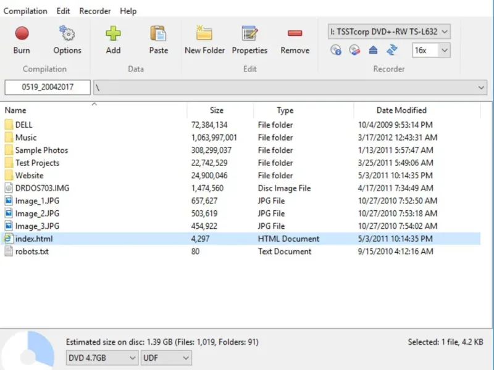This screenshot has width=494, height=370.
Task: Open the Compilation menu
Action: coord(25,11)
